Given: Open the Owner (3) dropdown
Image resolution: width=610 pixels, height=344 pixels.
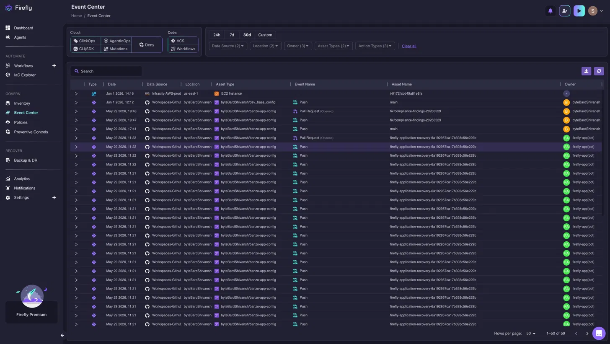Looking at the screenshot, I should tap(298, 46).
